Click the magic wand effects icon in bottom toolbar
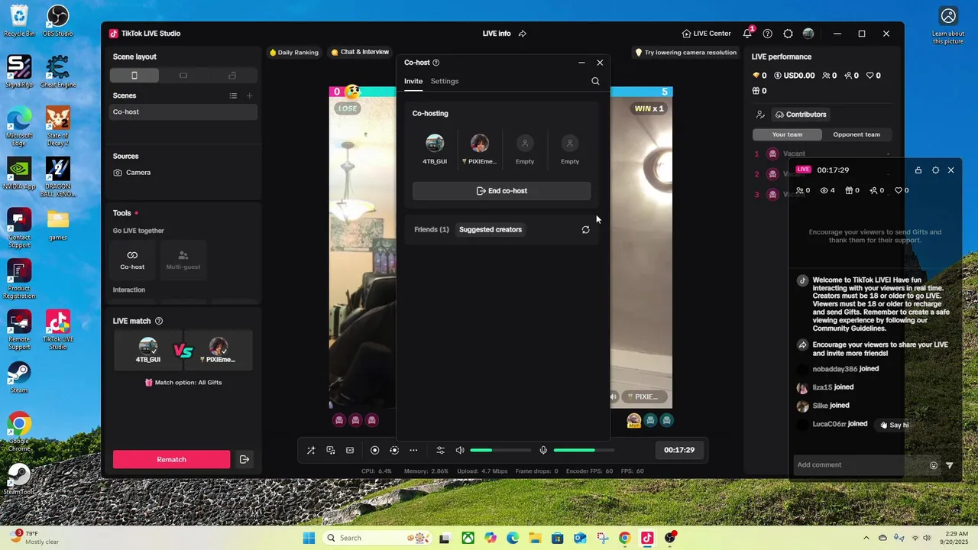 [x=311, y=451]
